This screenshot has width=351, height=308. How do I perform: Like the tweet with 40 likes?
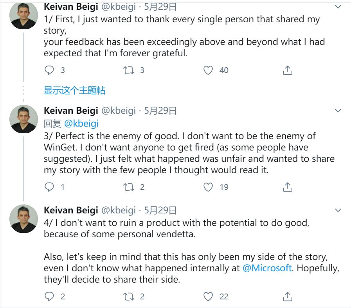209,70
